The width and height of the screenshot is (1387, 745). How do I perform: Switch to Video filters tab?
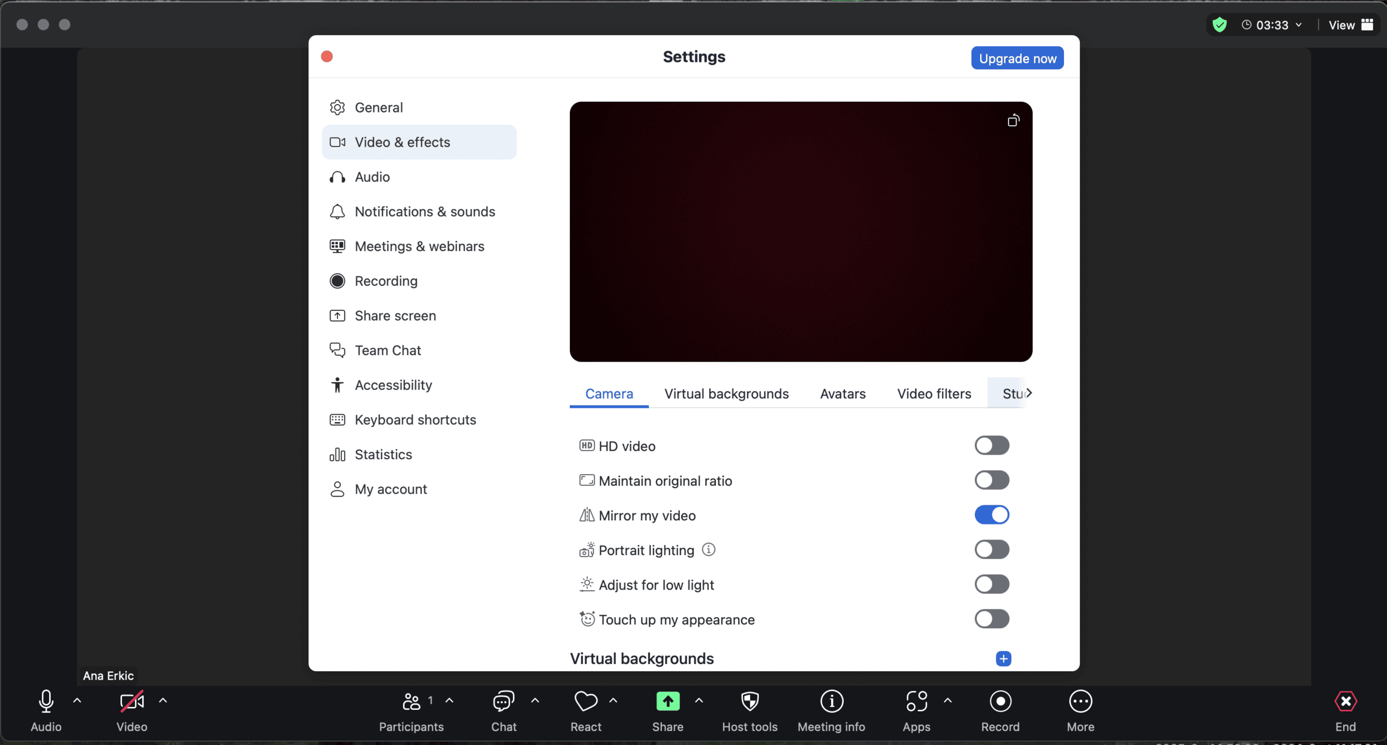tap(934, 393)
